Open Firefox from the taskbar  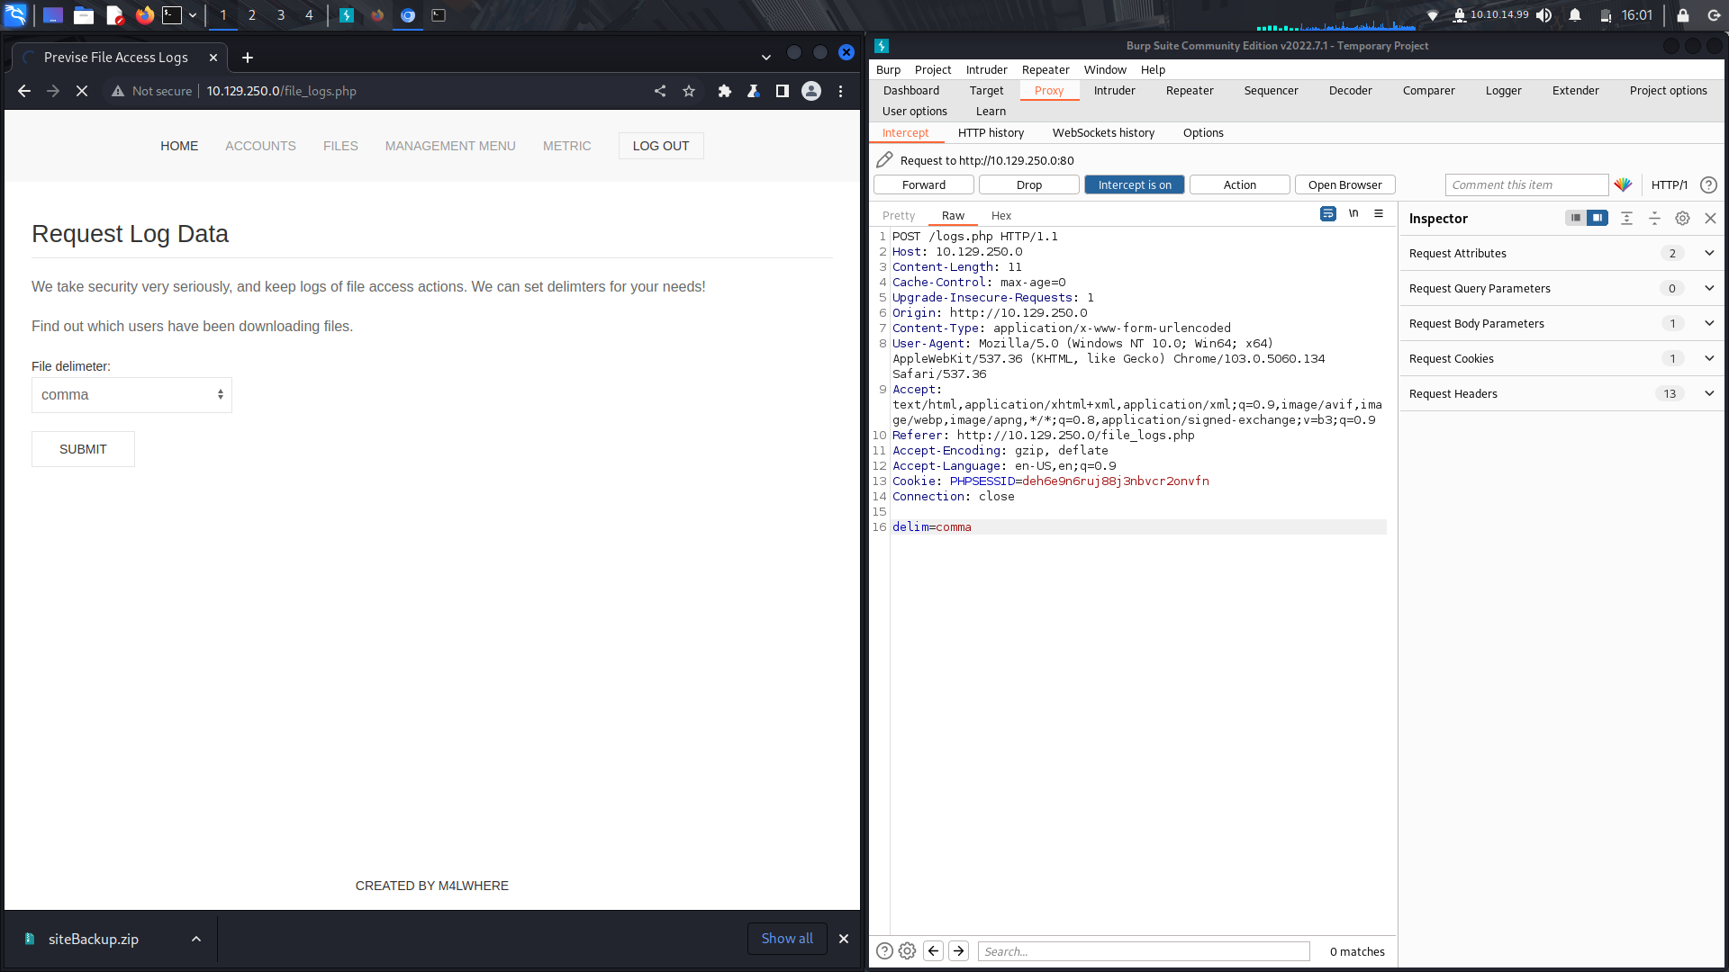(x=144, y=15)
